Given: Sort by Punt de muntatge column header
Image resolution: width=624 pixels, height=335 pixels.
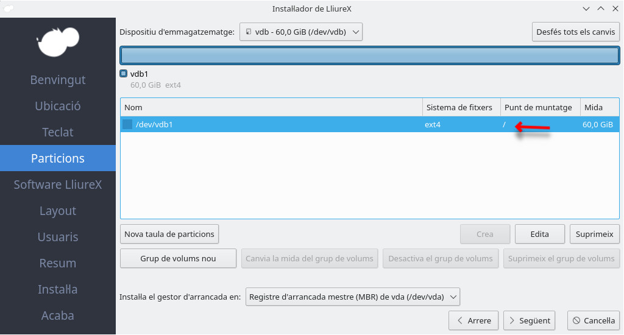Looking at the screenshot, I should click(x=541, y=107).
